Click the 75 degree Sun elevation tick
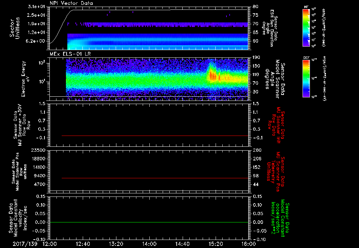The image size is (359, 248). (256, 15)
